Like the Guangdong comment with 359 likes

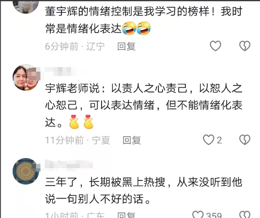click(198, 214)
